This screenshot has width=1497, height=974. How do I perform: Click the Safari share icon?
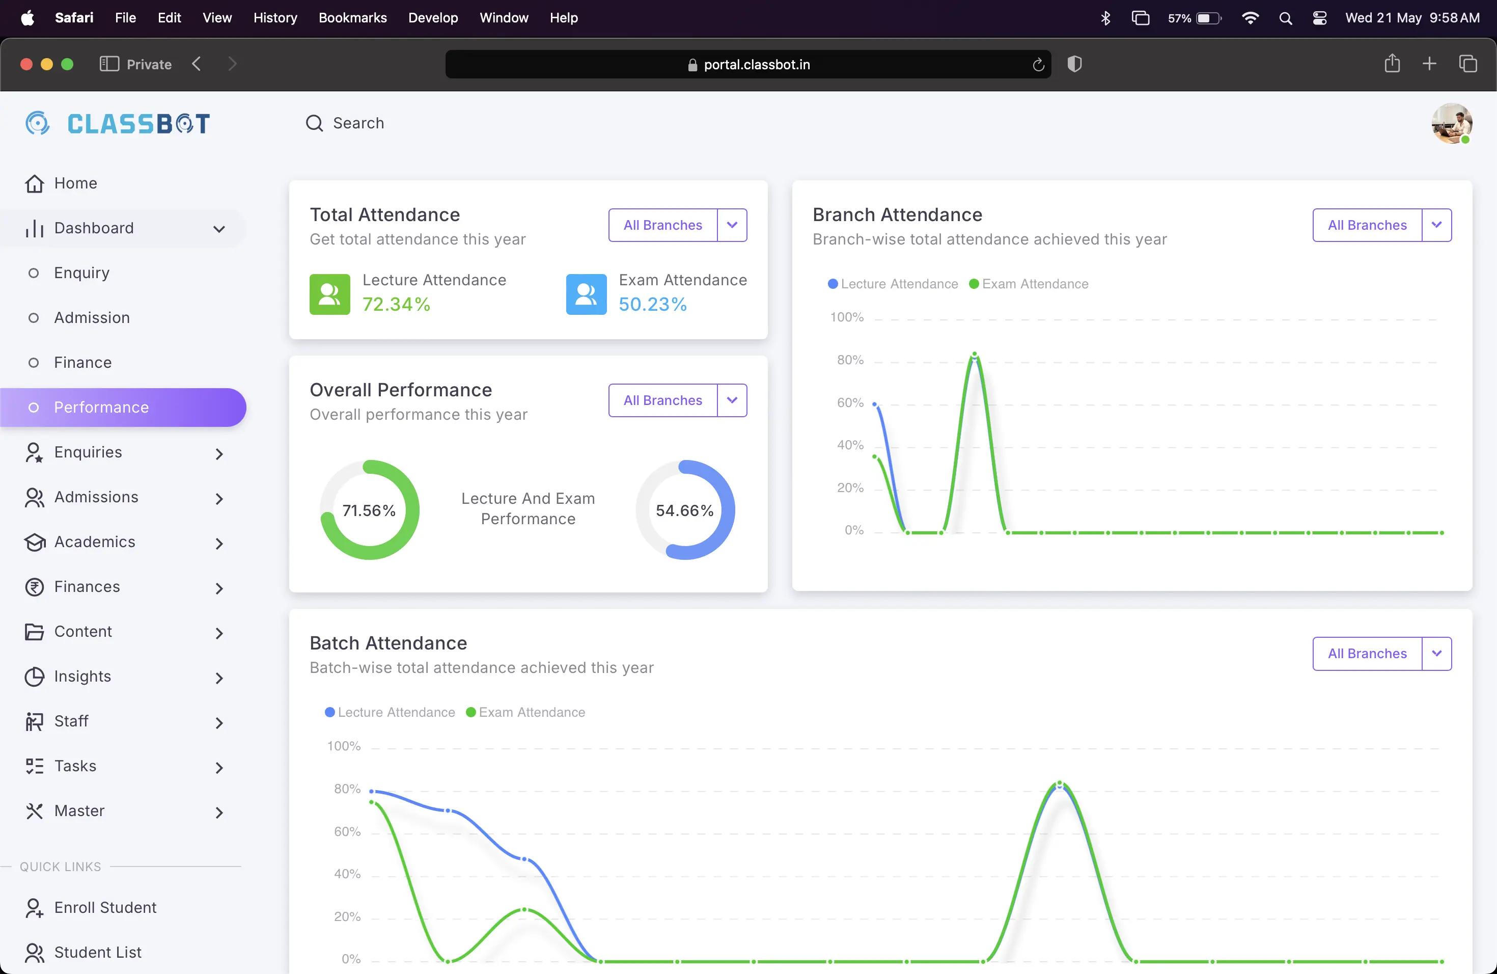tap(1392, 64)
